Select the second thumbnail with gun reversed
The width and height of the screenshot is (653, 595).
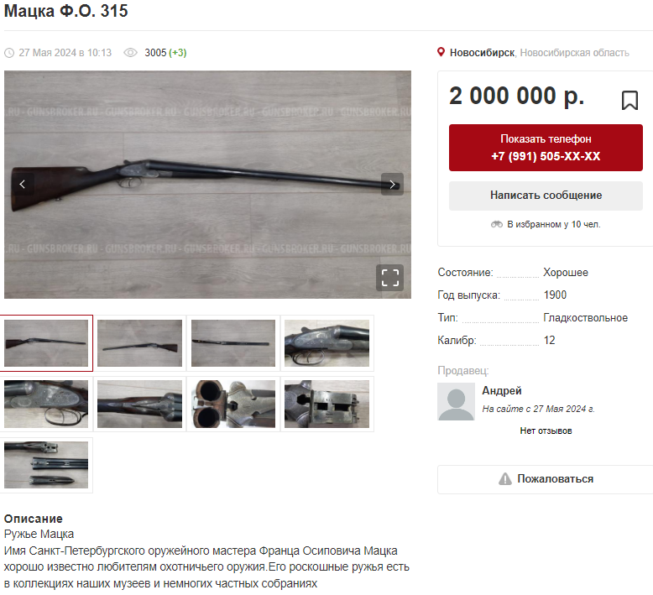click(139, 343)
